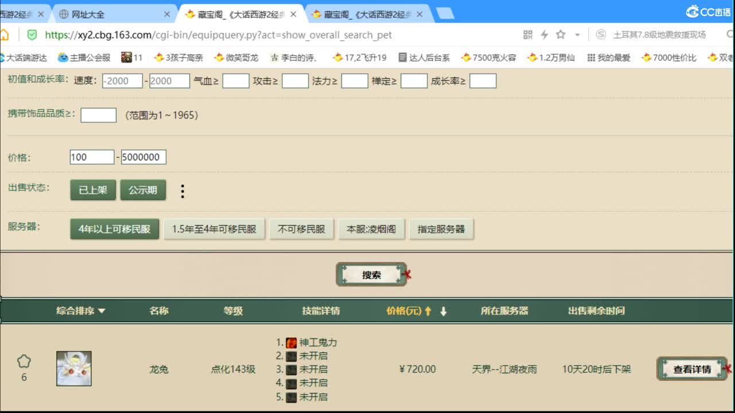Close the first 西游2经典 tab
The height and width of the screenshot is (413, 735).
[x=40, y=14]
